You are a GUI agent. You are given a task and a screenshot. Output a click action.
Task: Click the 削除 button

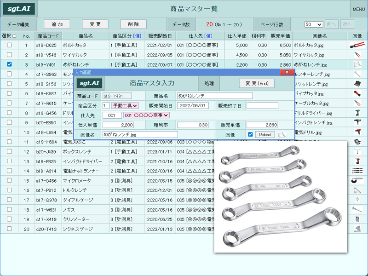pos(133,24)
